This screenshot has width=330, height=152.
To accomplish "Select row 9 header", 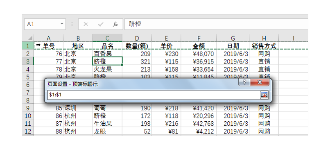I will tap(28, 108).
